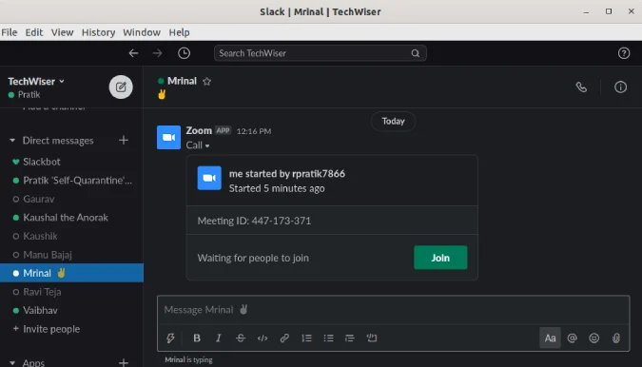Toggle the Aa formatting toolbar
Viewport: 642px width, 367px height.
click(550, 338)
